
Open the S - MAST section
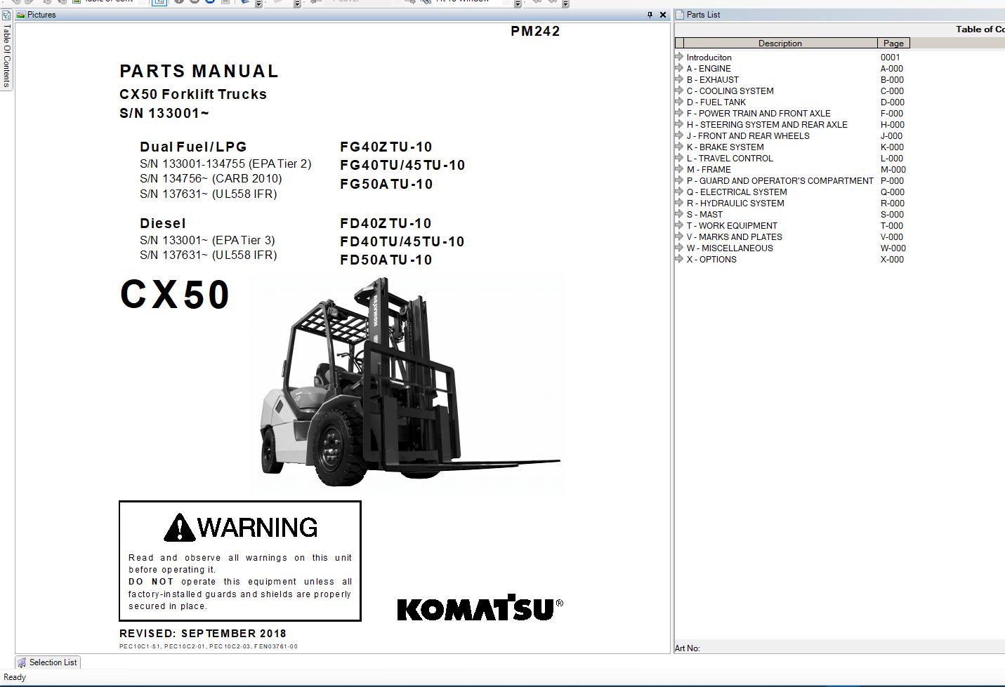[704, 215]
